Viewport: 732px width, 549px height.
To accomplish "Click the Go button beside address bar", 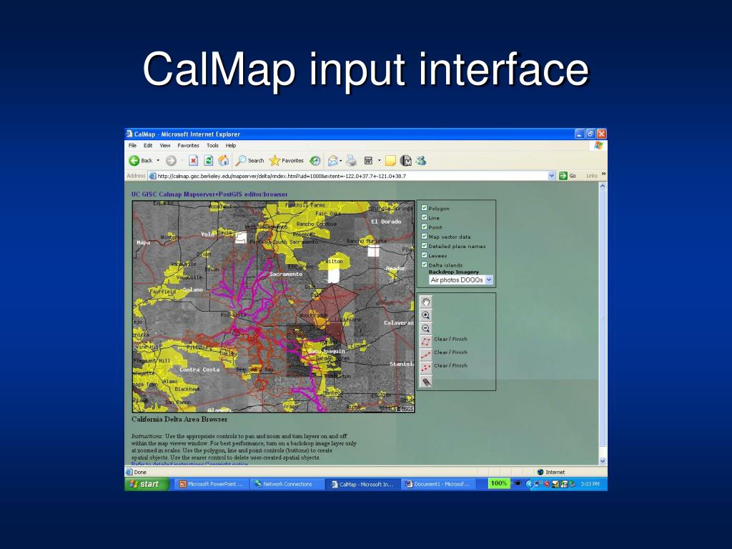I will pyautogui.click(x=568, y=176).
